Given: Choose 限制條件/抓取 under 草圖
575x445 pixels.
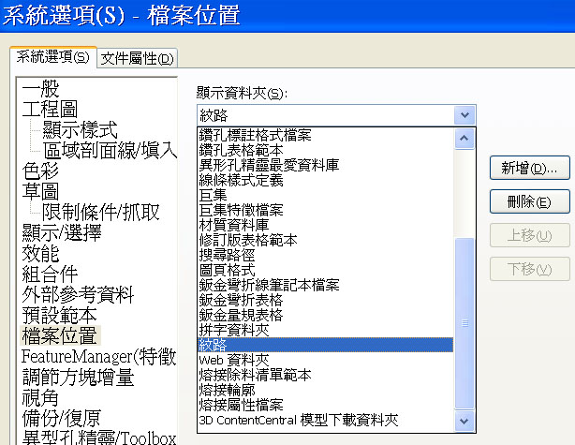Looking at the screenshot, I should click(101, 212).
